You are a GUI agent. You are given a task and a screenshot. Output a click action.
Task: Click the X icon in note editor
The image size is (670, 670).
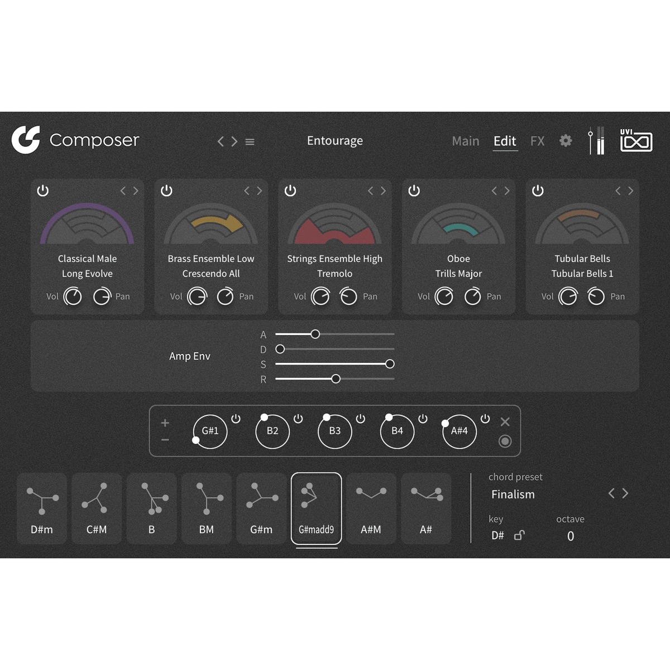(505, 422)
